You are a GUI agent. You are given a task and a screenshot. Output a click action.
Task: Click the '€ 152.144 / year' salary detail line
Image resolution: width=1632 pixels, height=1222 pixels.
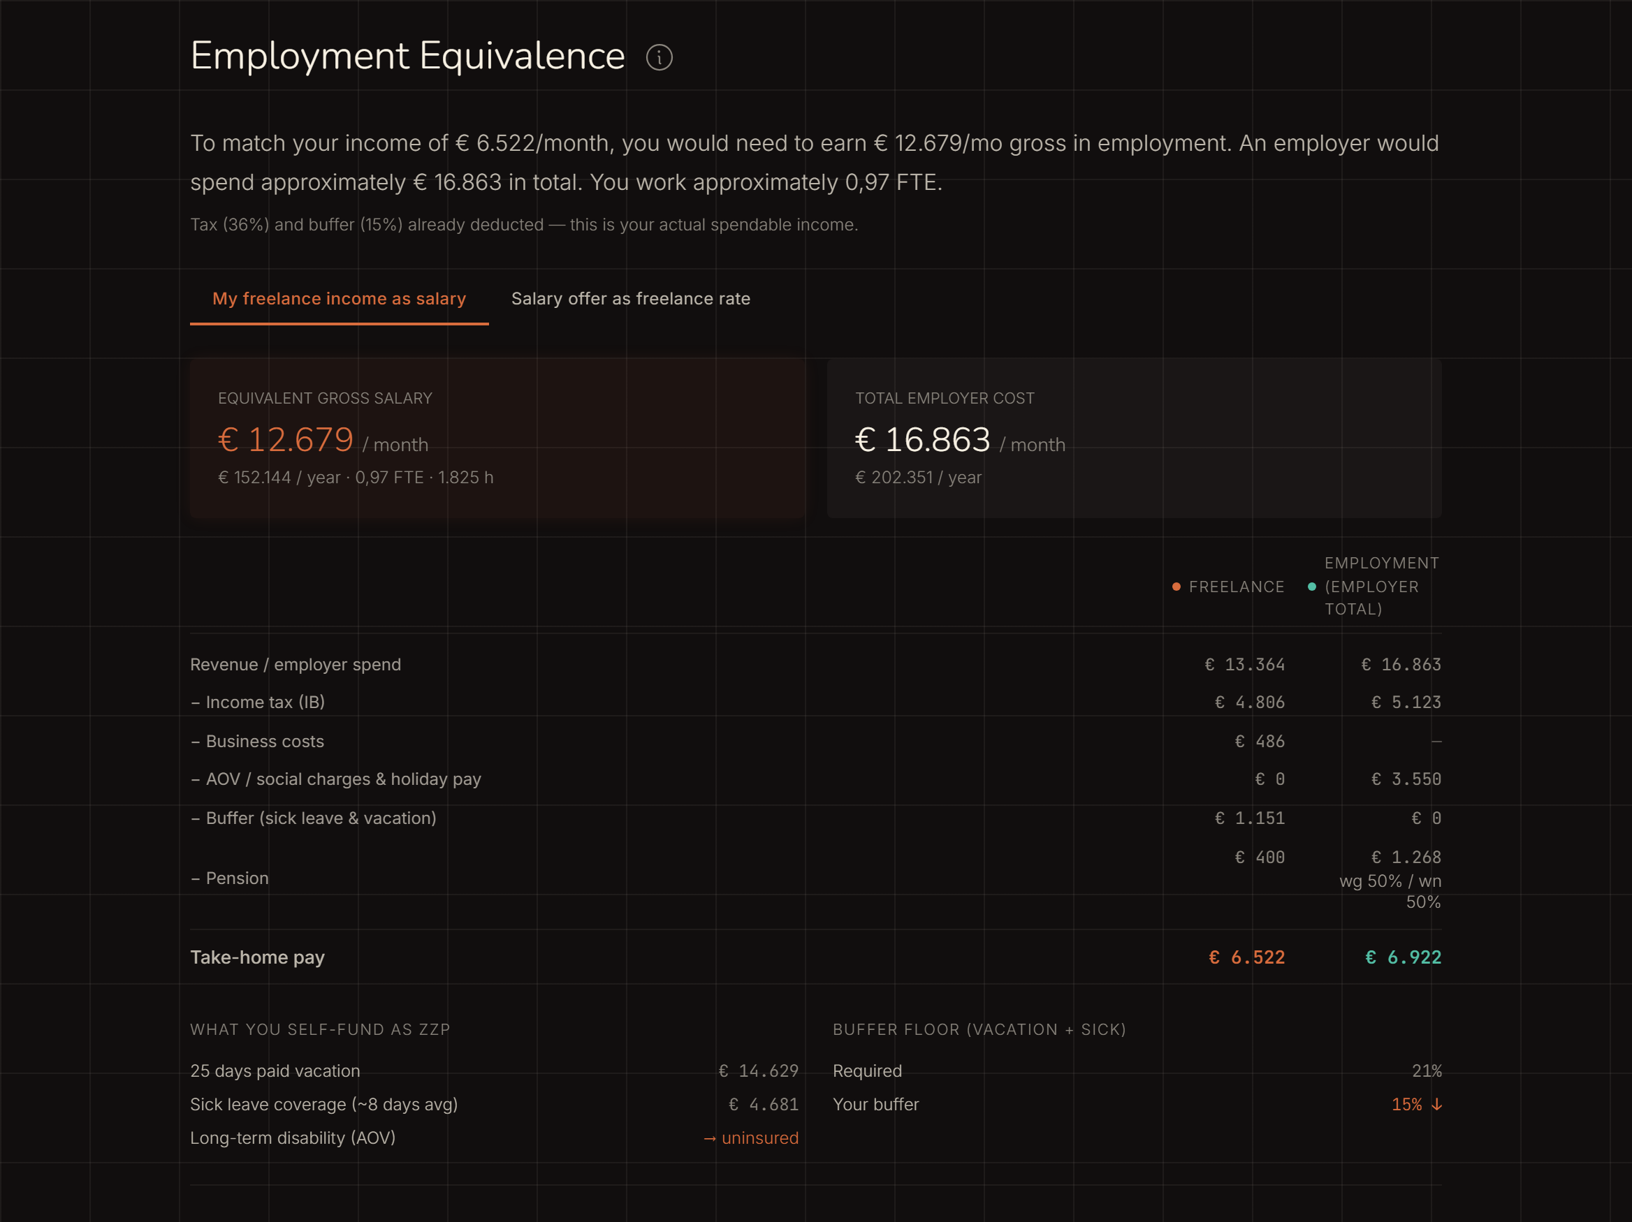coord(356,478)
